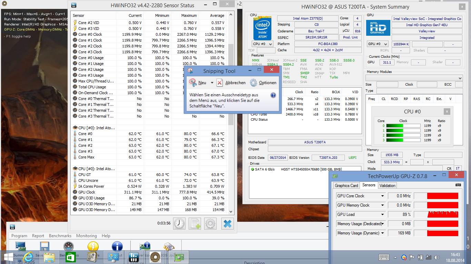
Task: Open the clock timer button in Sensor Status
Action: point(179,223)
